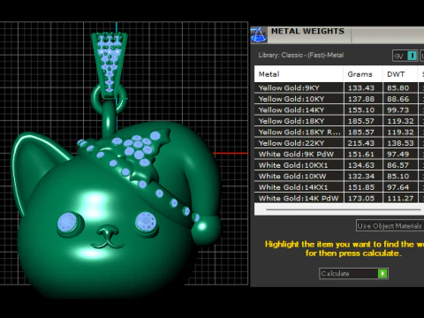Click the green arrow in Calculate
The image size is (424, 318).
[382, 274]
